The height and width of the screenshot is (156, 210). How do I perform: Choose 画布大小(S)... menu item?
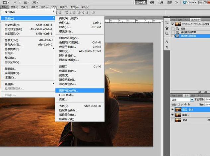(28, 45)
